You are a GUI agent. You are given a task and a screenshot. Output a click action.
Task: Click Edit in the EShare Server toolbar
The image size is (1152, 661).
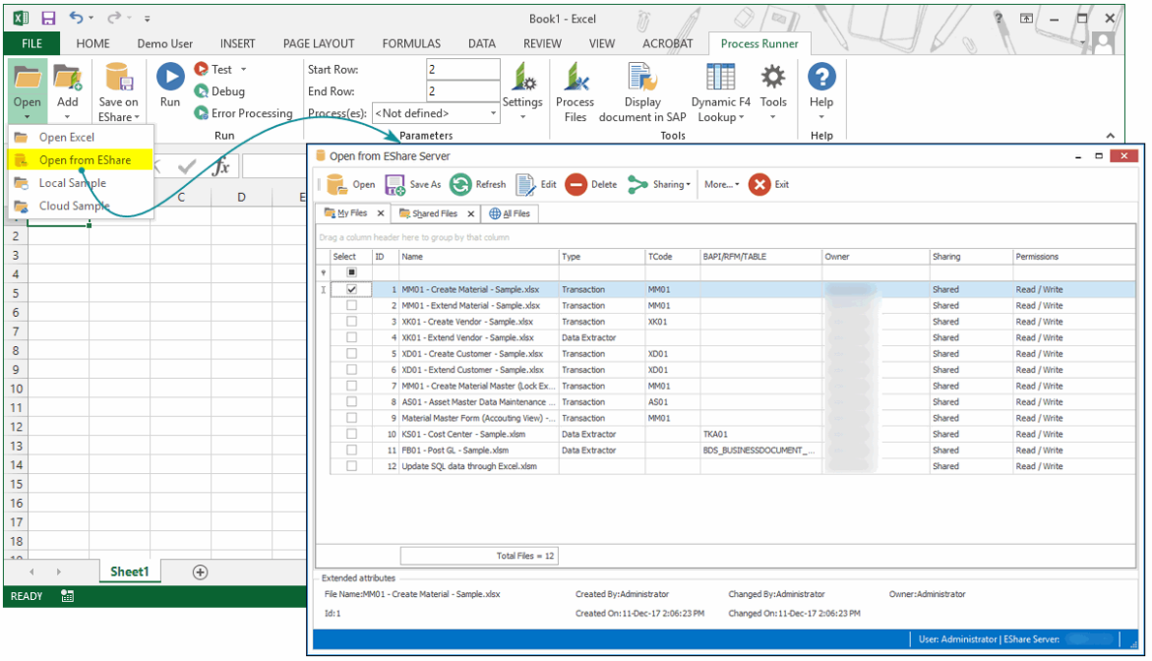tap(536, 184)
